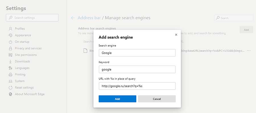Open the System settings item
This screenshot has width=256, height=113.
(20, 81)
